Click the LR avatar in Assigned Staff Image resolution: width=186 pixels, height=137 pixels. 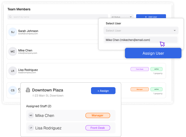pyautogui.click(x=31, y=128)
